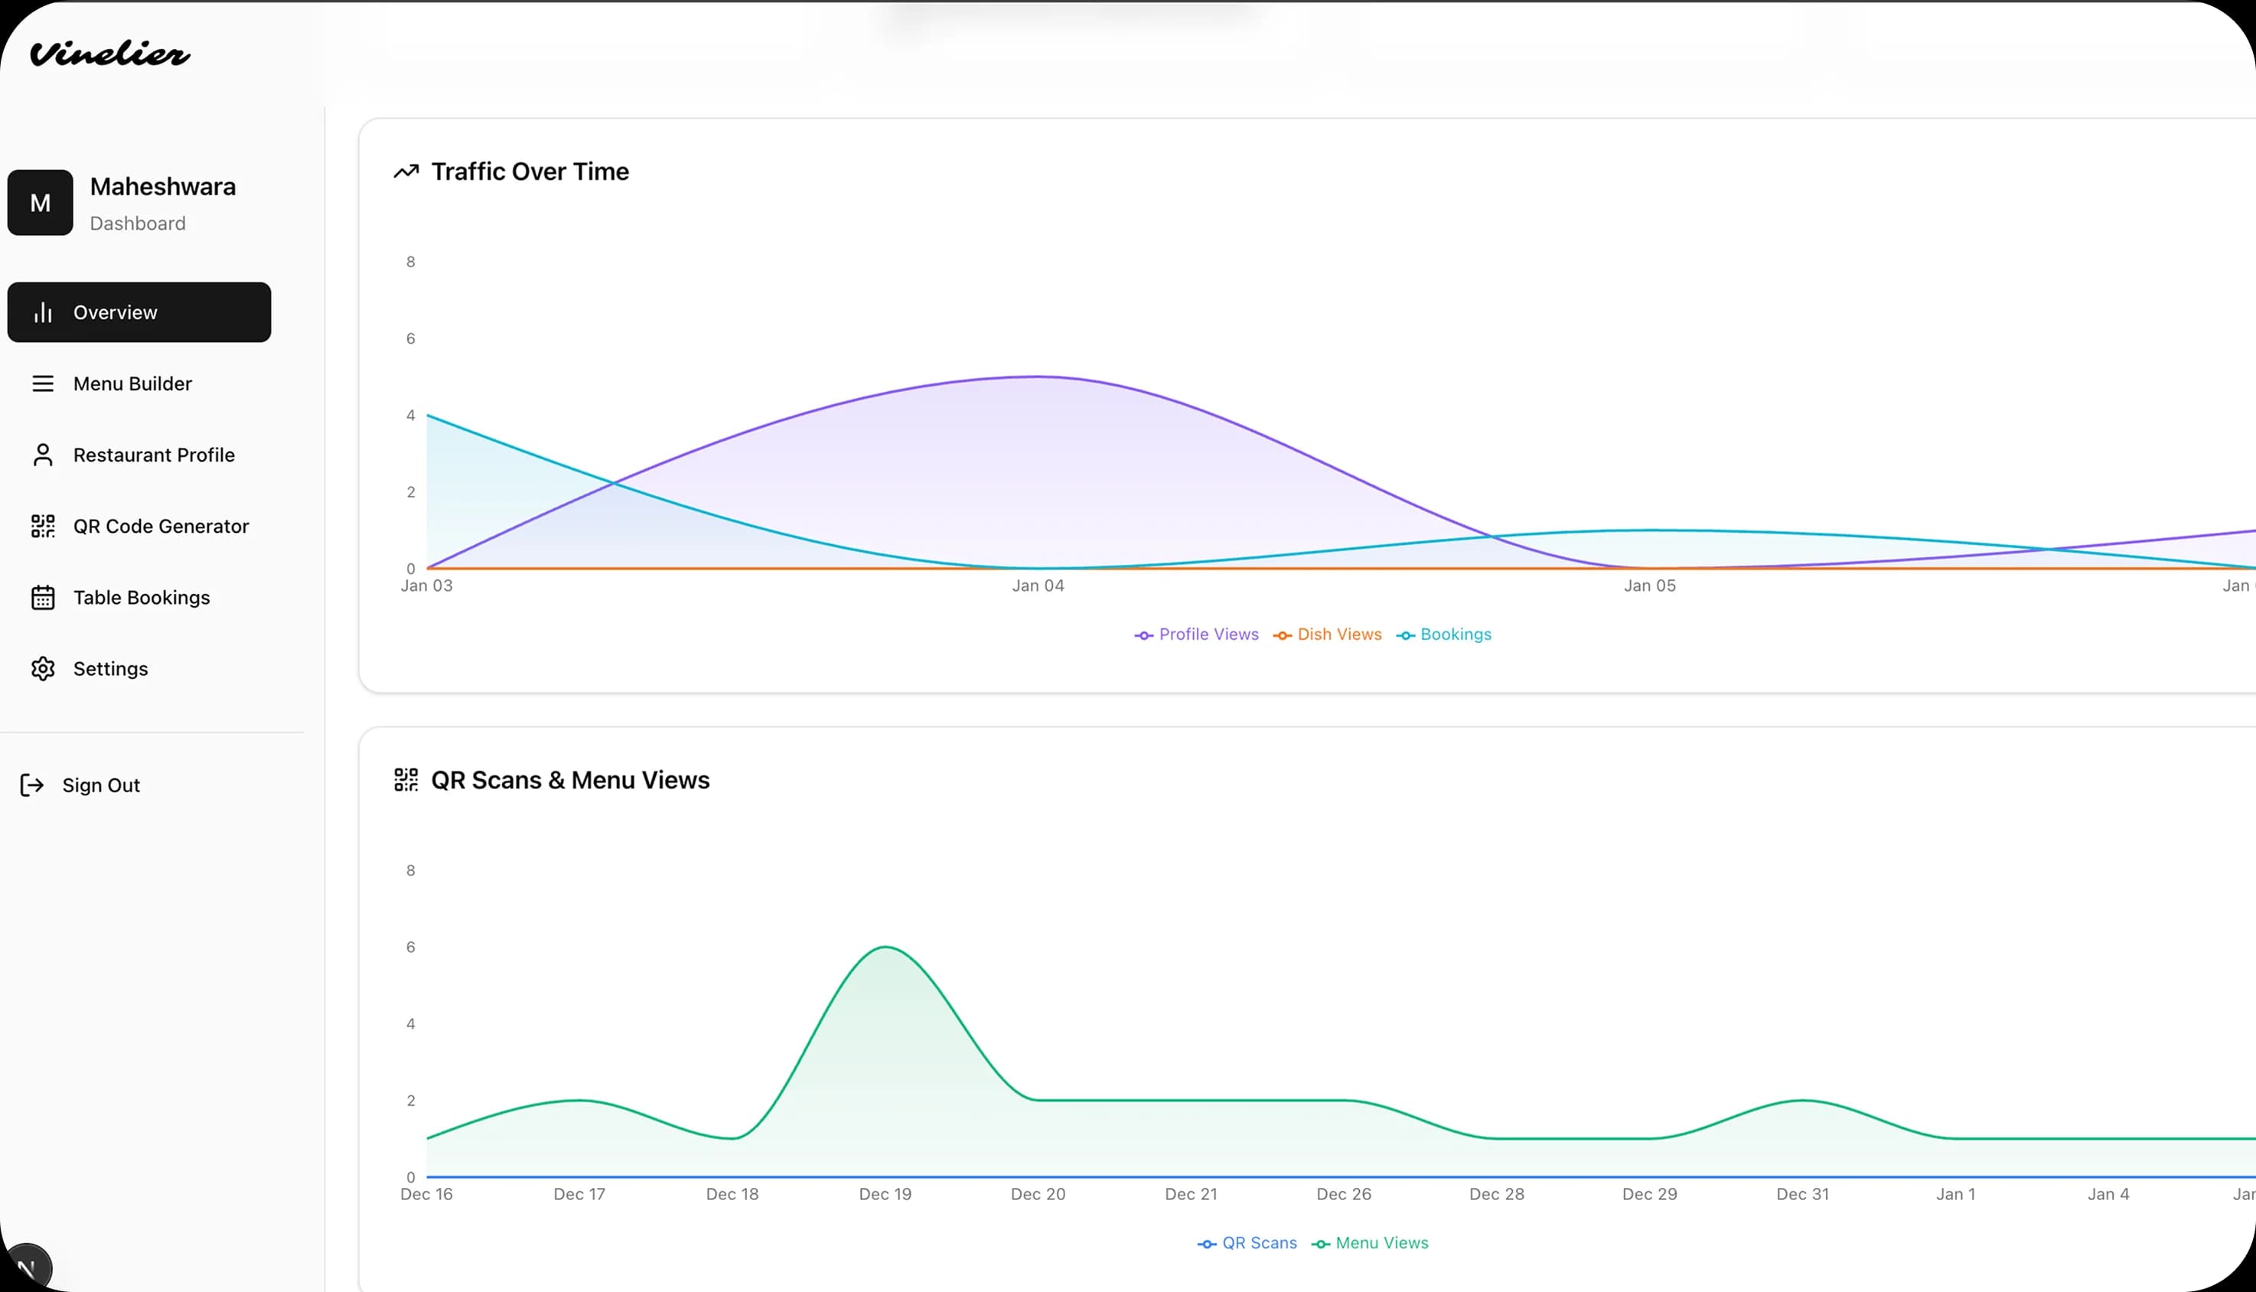The height and width of the screenshot is (1292, 2256).
Task: Select the Overview bar chart icon
Action: pos(43,312)
